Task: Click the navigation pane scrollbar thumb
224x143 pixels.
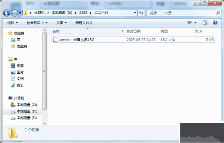Action: (x=44, y=71)
